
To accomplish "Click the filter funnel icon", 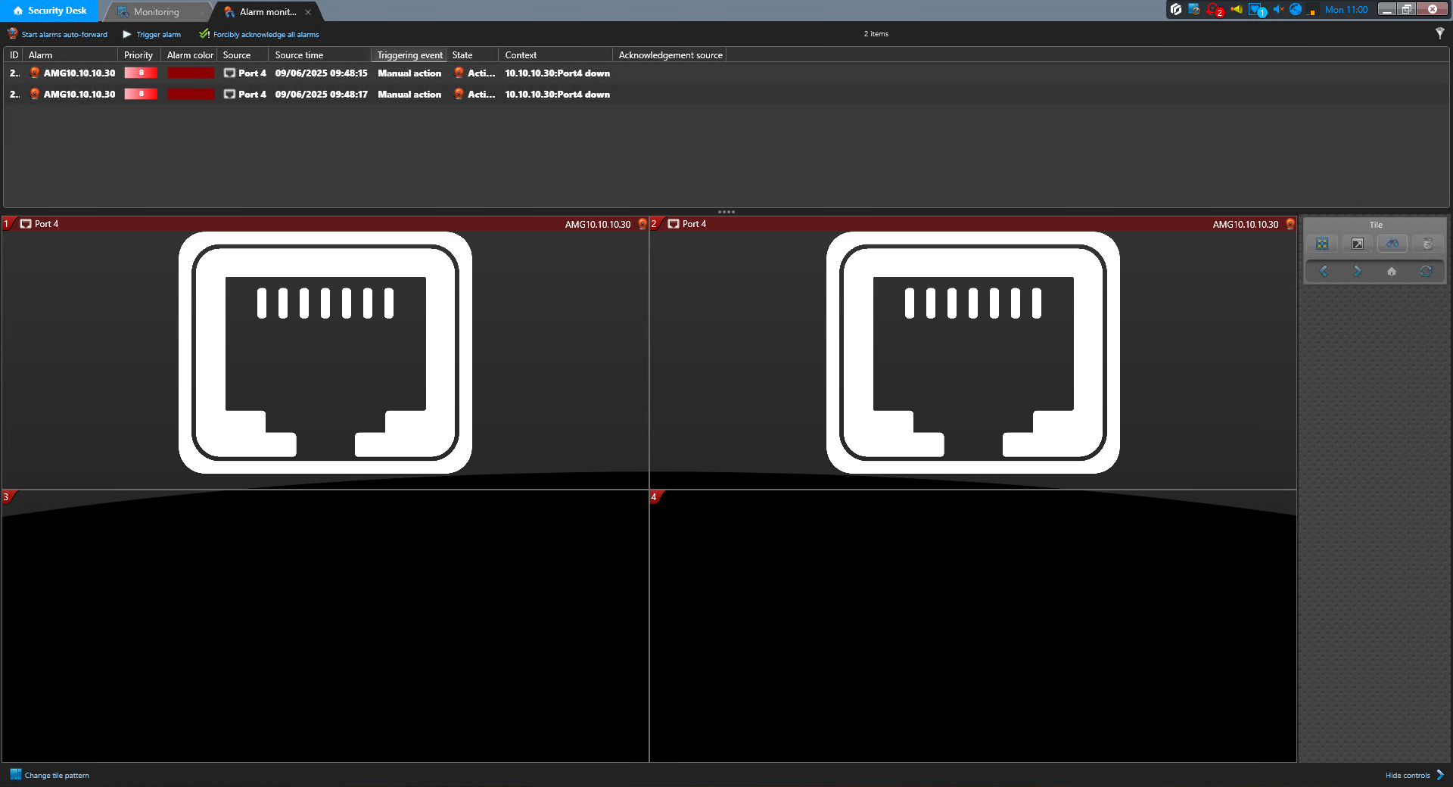I will point(1439,33).
